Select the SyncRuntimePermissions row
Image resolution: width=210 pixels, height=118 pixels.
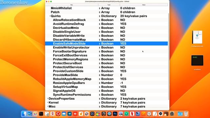106,95
